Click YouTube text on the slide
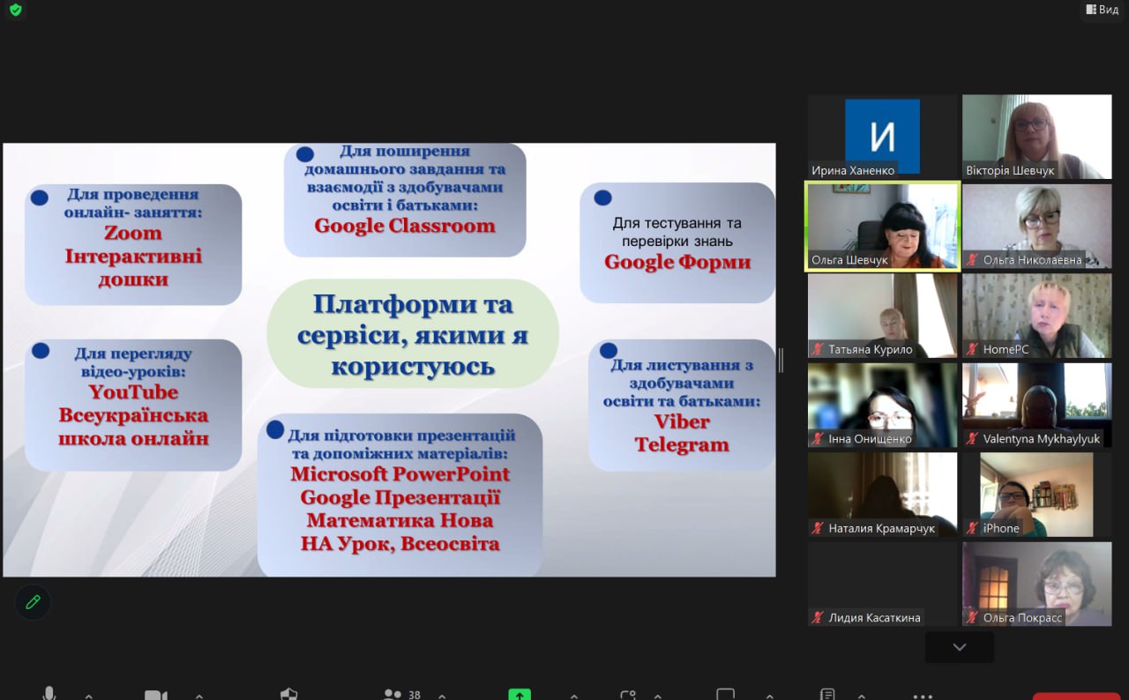Screen dimensions: 1129x700 (x=133, y=392)
